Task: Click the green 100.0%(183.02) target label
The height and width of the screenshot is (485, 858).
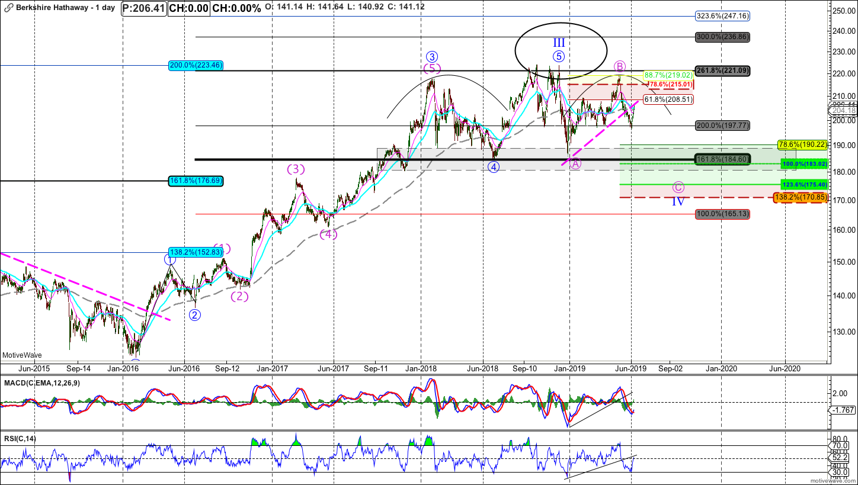Action: (803, 163)
